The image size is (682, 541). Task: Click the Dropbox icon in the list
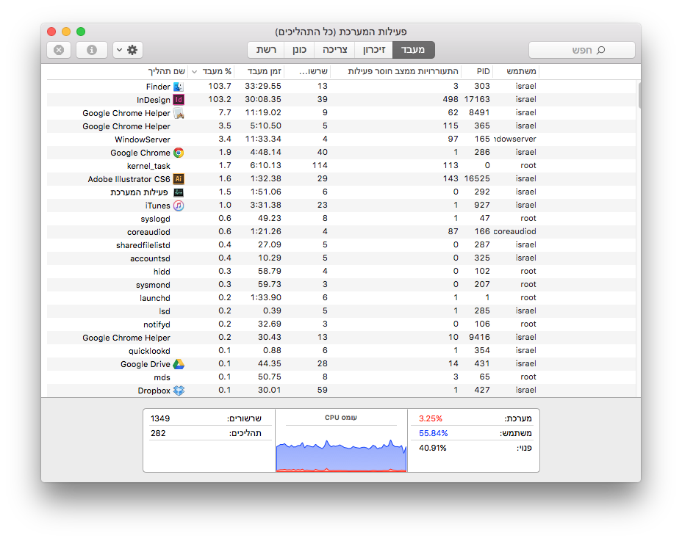click(x=179, y=391)
